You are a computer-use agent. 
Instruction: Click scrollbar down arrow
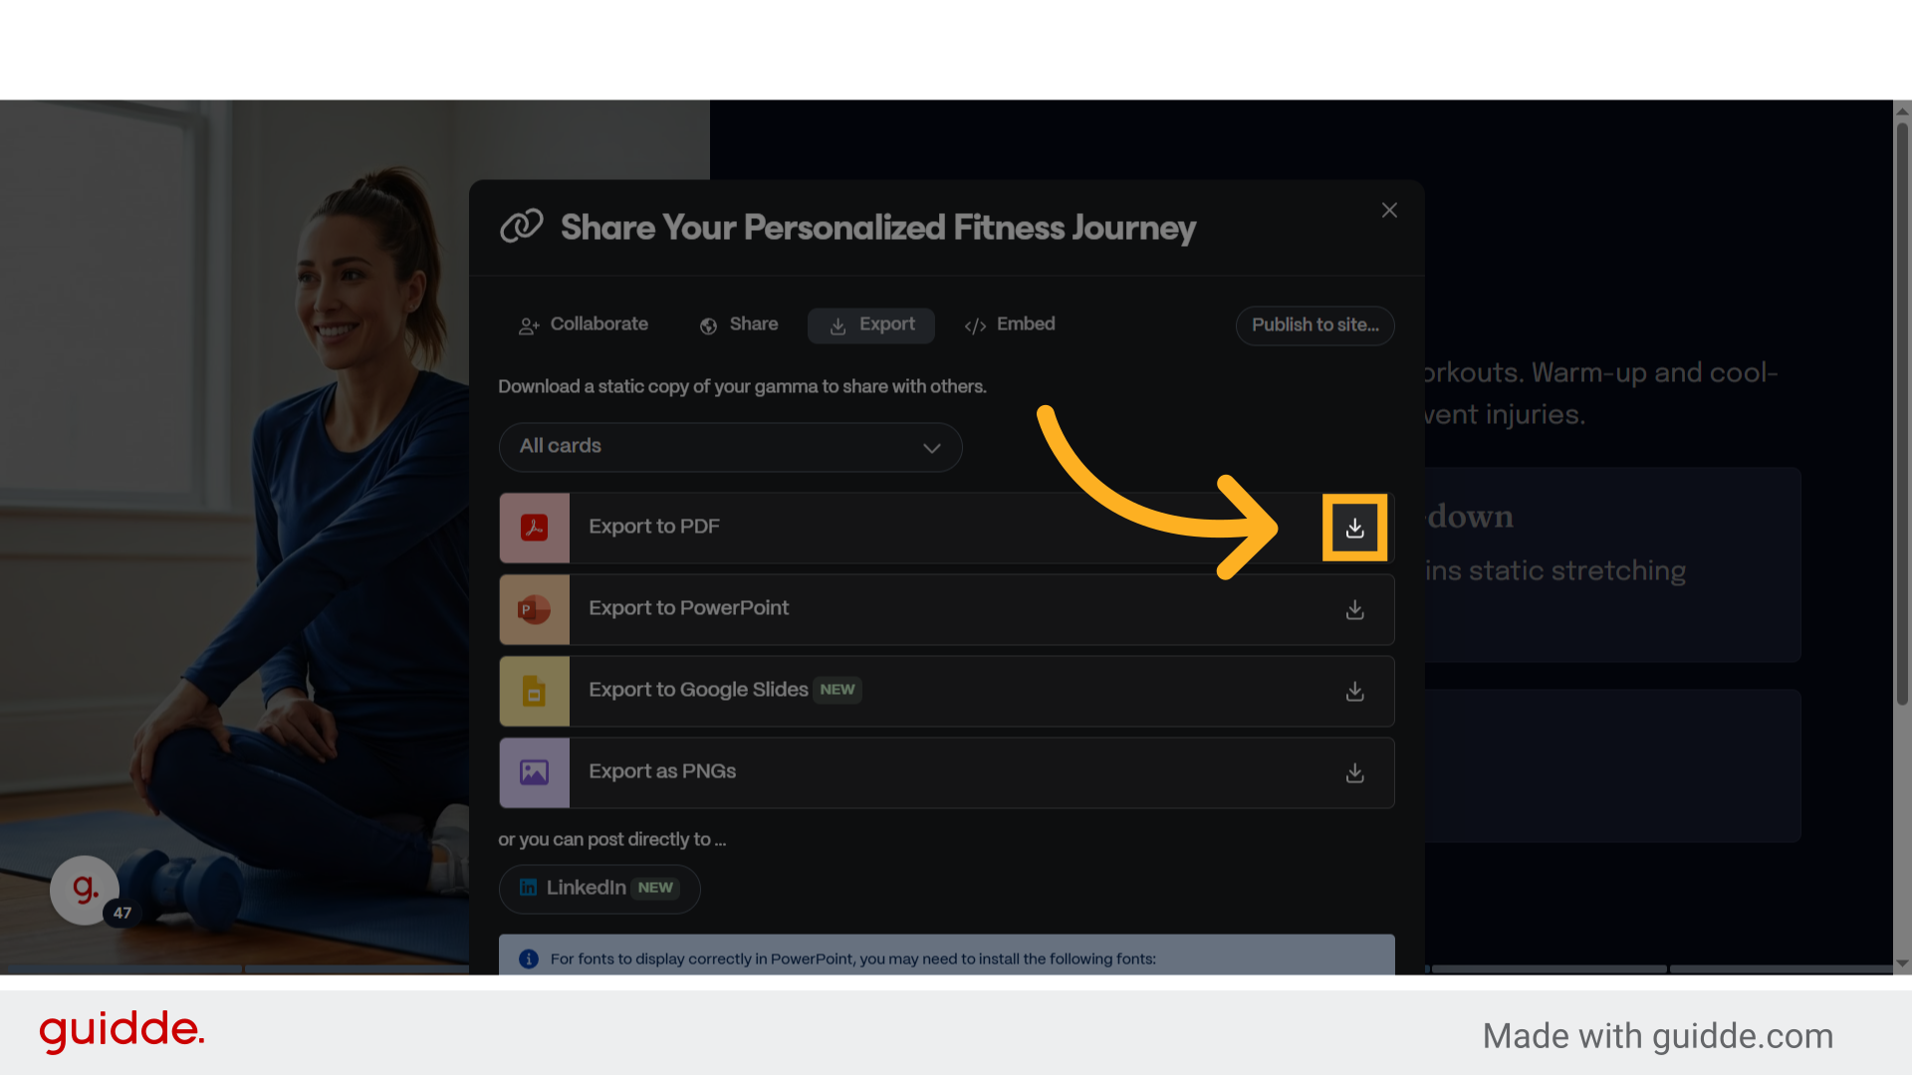[1902, 964]
